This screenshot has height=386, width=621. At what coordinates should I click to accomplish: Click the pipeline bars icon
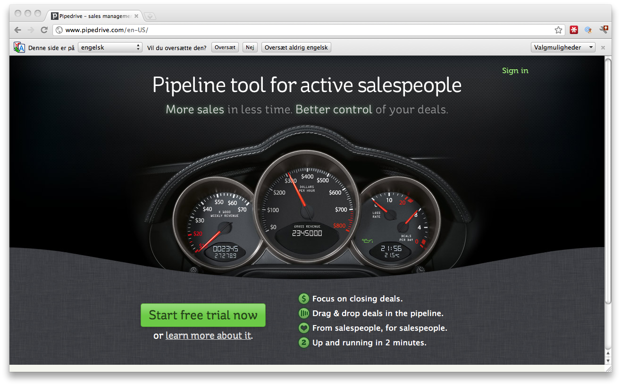click(304, 313)
